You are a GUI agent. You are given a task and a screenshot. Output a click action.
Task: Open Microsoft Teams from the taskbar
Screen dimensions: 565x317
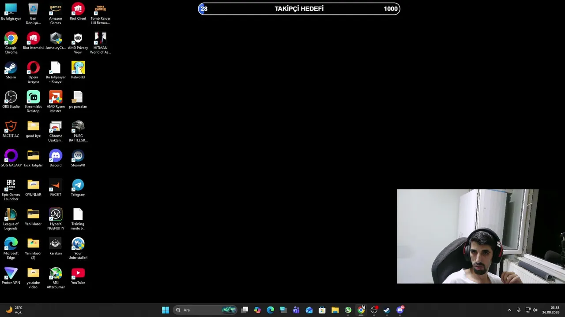pyautogui.click(x=296, y=310)
